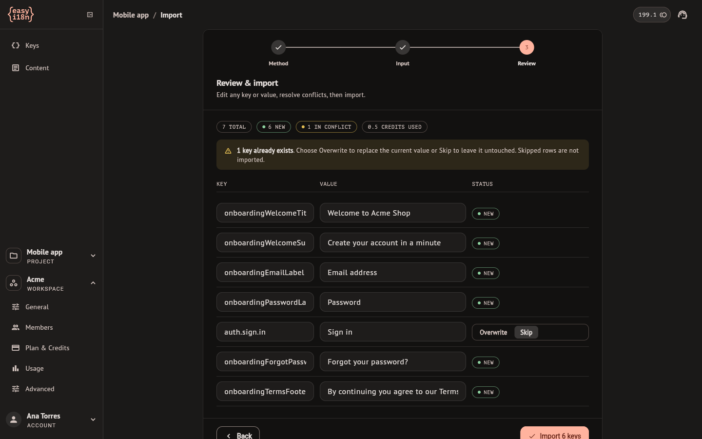Screen dimensions: 702x439
Task: Click the 0.5 CREDITS USED badge
Action: click(x=394, y=127)
